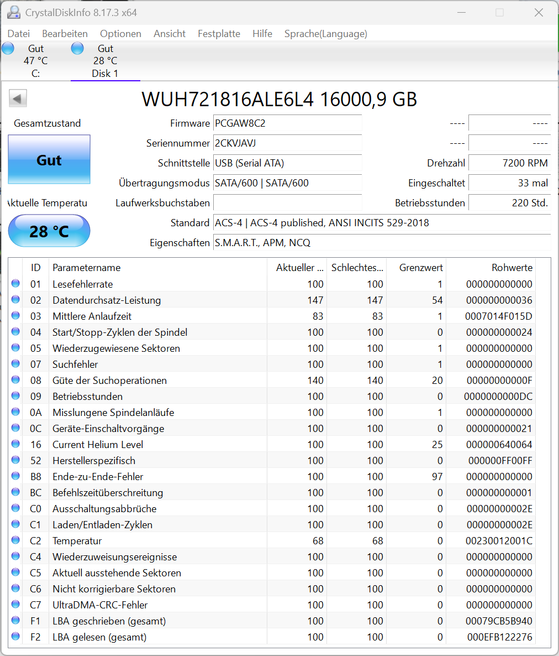
Task: Click the status orb of Aktuell ausstehende Sektoren
Action: click(x=15, y=572)
